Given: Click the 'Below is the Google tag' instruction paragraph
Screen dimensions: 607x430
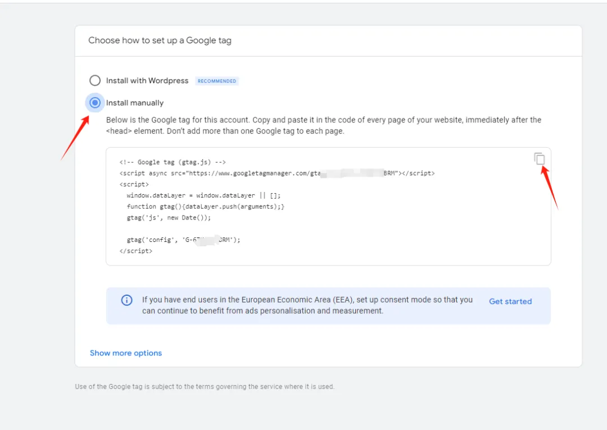Looking at the screenshot, I should (324, 125).
